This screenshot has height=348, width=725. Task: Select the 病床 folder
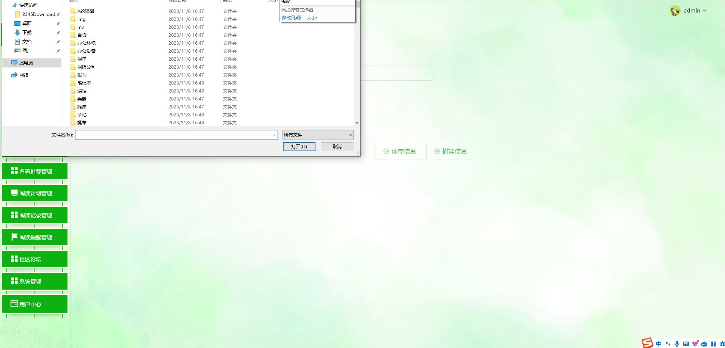(x=82, y=107)
